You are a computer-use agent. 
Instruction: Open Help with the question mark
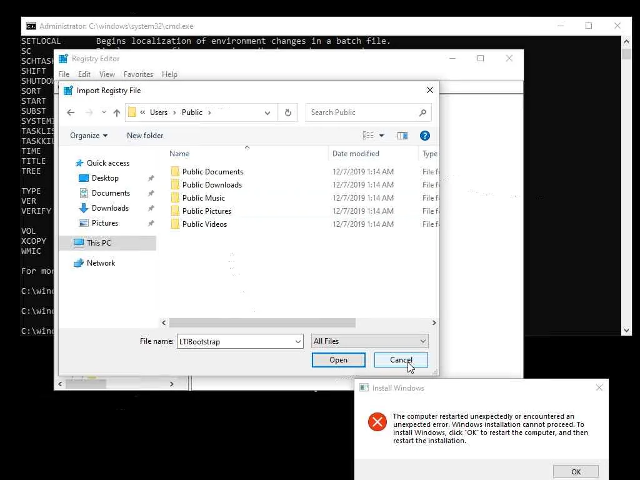coord(424,136)
